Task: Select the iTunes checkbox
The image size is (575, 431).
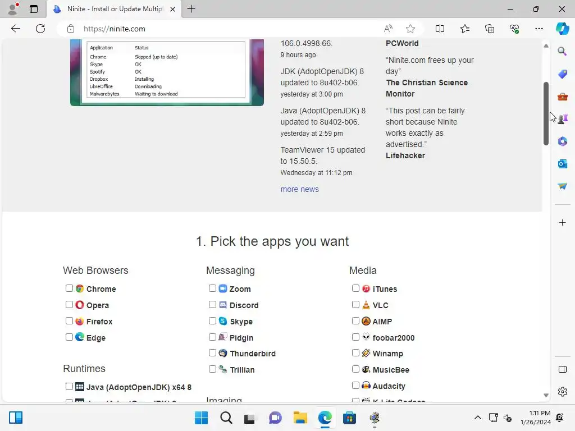Action: point(355,288)
